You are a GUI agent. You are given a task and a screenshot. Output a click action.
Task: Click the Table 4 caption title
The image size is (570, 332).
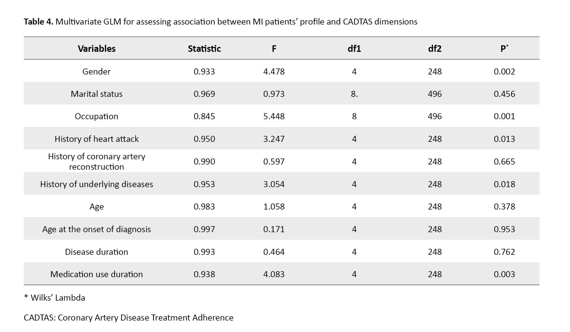(220, 22)
